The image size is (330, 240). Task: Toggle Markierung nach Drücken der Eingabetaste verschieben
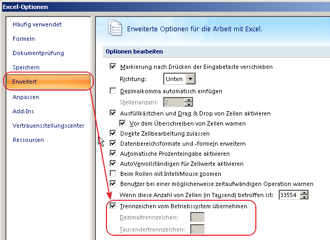[113, 67]
